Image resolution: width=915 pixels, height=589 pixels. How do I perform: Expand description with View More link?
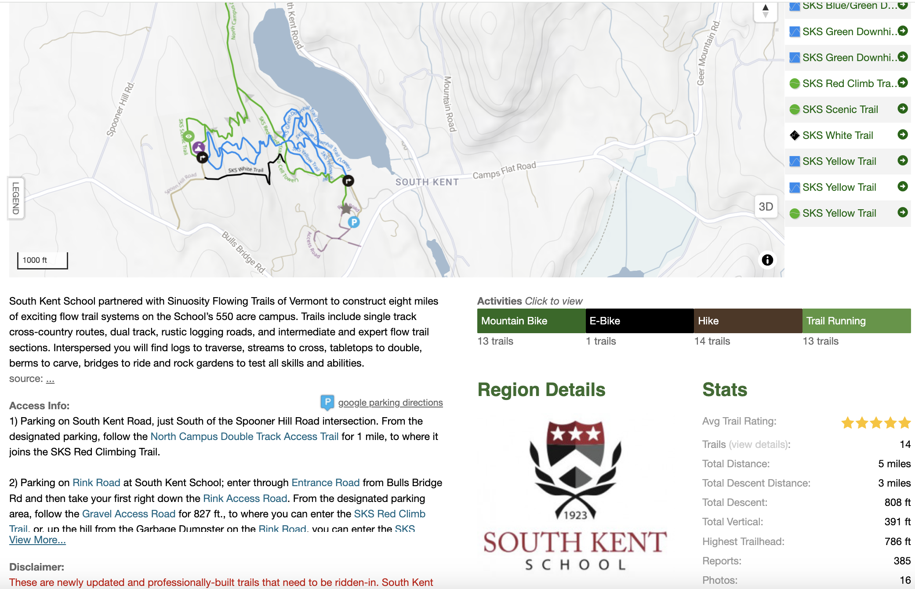pos(37,540)
